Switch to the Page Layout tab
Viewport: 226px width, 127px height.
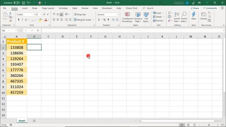point(48,8)
